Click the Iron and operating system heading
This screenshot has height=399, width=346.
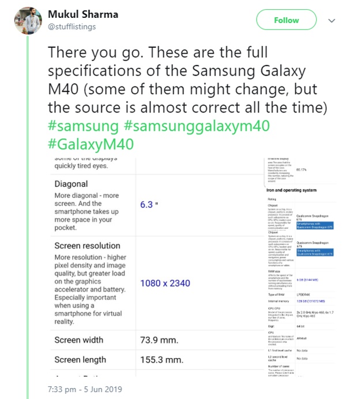coord(292,189)
